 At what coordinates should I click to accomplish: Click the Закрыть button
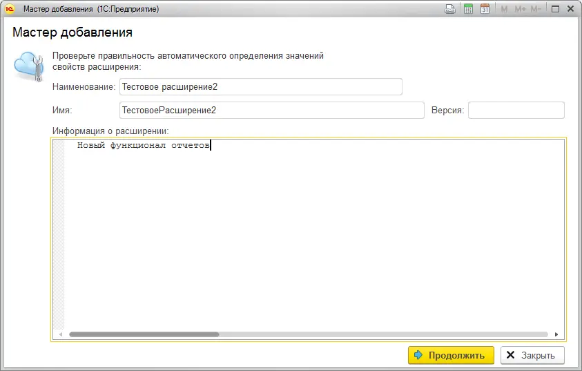pyautogui.click(x=532, y=355)
